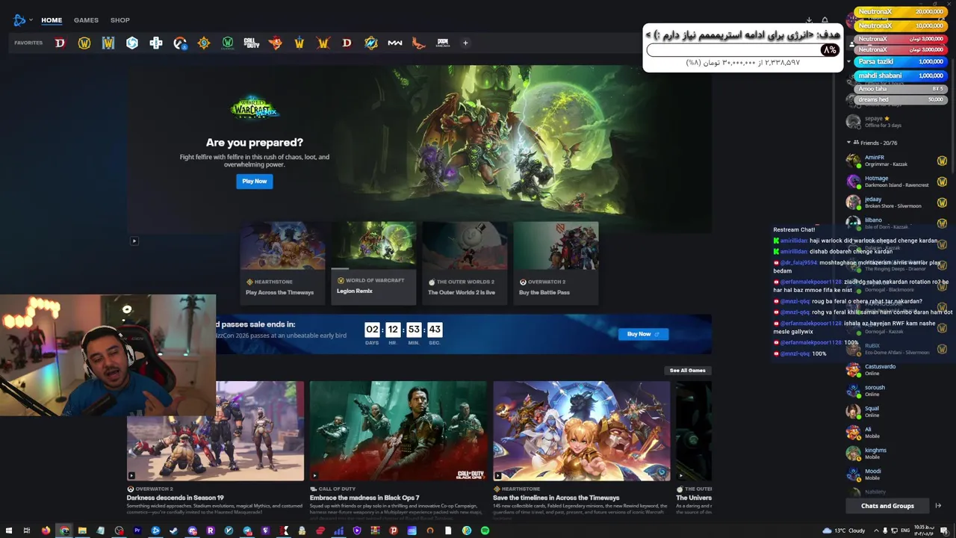Select the DOOM favorite icon
956x538 pixels.
click(443, 43)
